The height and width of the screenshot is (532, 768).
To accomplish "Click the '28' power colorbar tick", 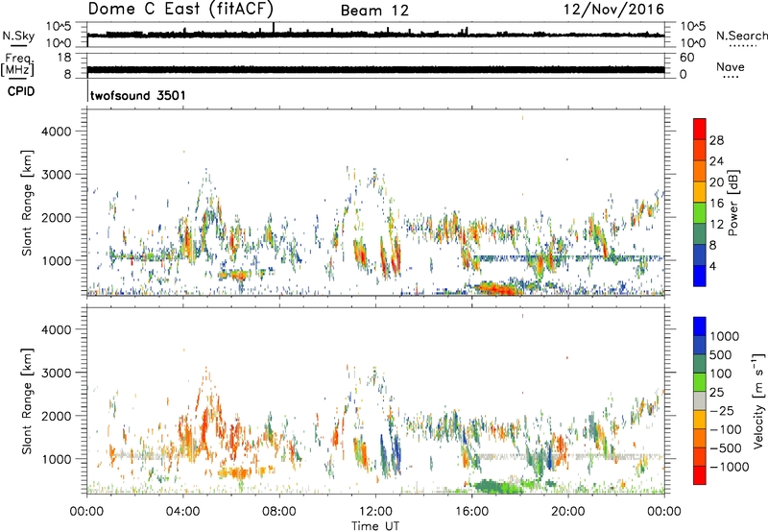I will point(716,140).
